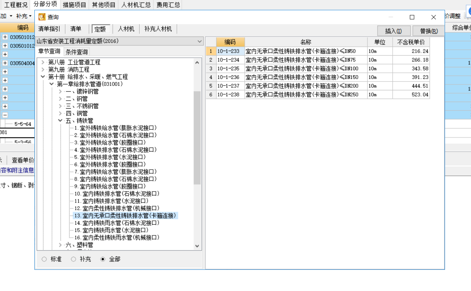Expand 六、塑料管 node
This screenshot has height=291, width=471.
60,245
